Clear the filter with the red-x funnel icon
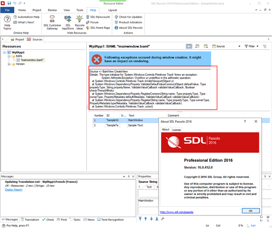 pyautogui.click(x=264, y=46)
